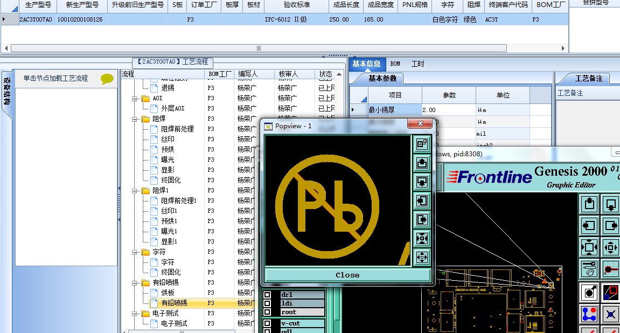Switch to the 基本信息 tab

366,64
